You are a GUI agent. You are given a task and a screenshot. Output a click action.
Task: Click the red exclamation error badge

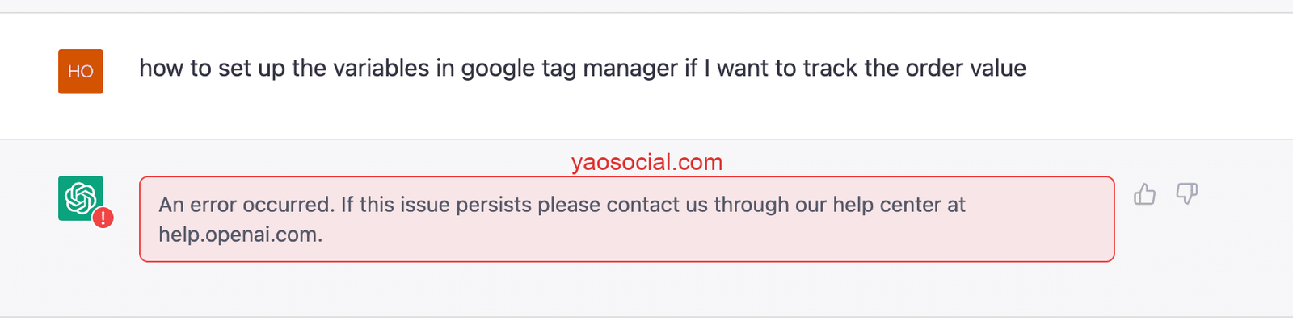pyautogui.click(x=103, y=218)
